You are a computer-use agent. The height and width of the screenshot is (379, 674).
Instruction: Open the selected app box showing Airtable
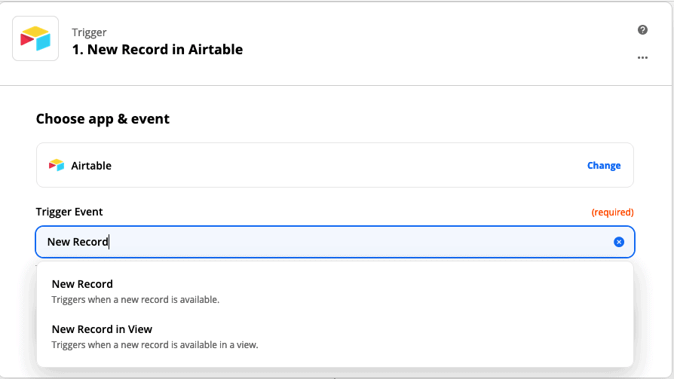(x=335, y=165)
